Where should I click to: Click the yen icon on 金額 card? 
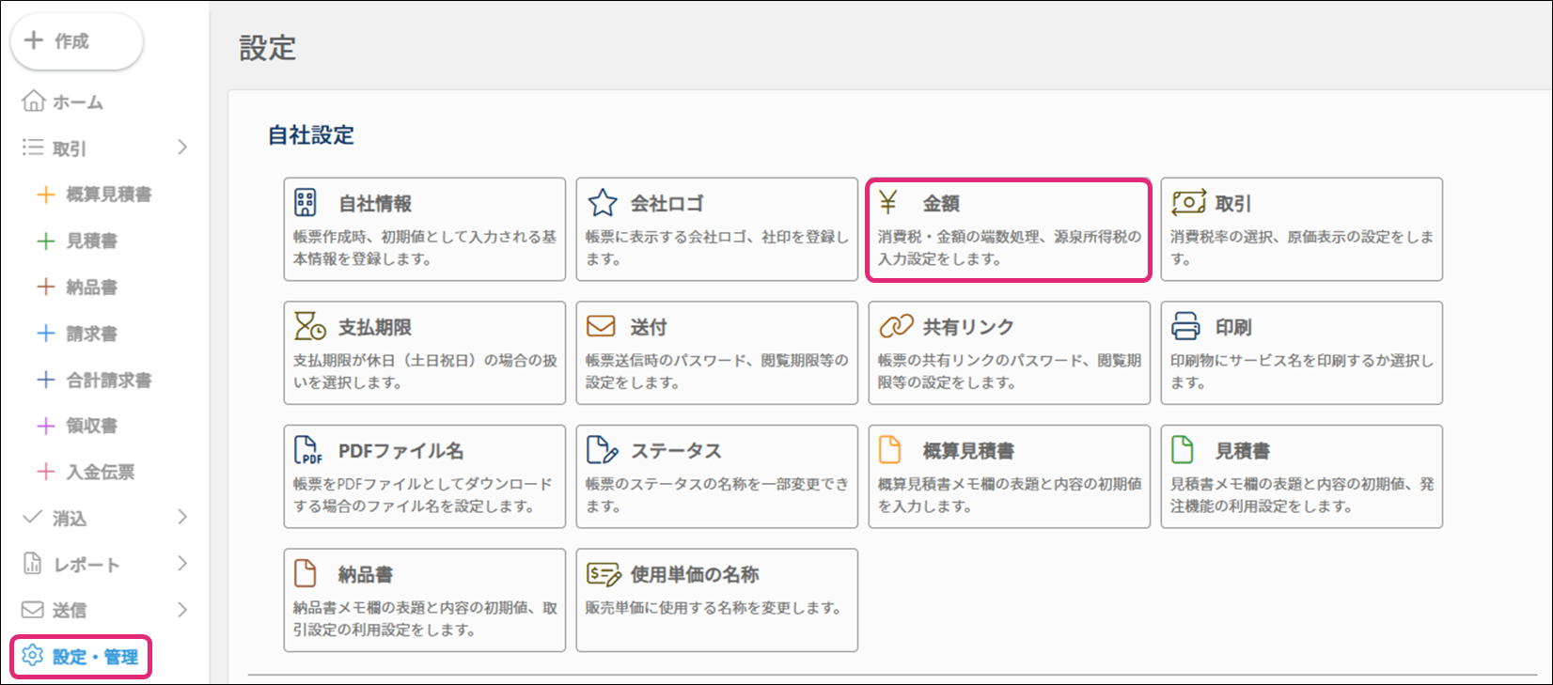pyautogui.click(x=888, y=203)
